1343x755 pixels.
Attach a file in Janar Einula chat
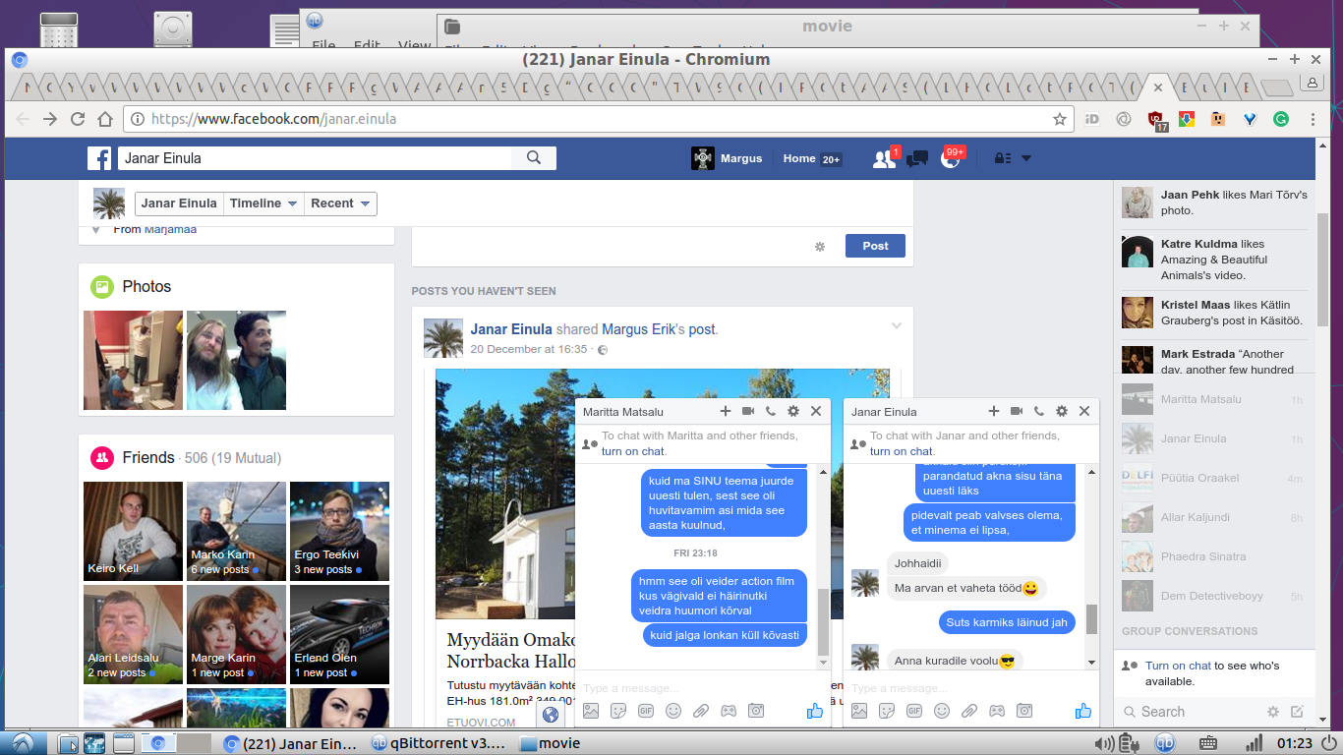click(x=969, y=711)
